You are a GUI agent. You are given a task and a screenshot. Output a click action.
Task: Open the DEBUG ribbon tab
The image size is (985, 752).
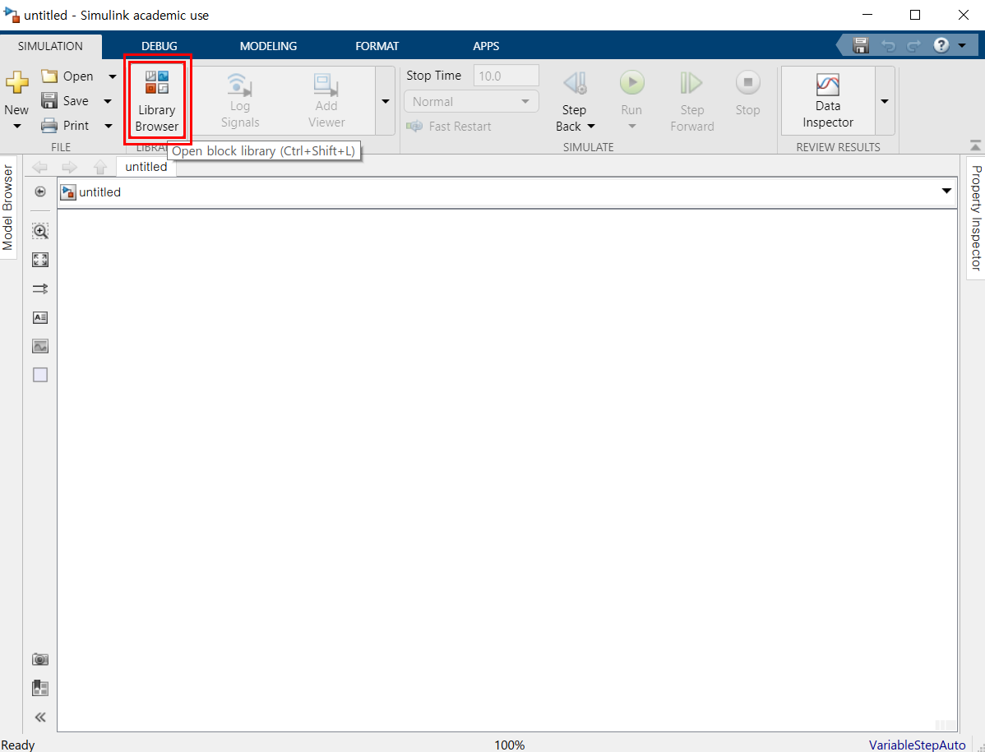click(159, 46)
